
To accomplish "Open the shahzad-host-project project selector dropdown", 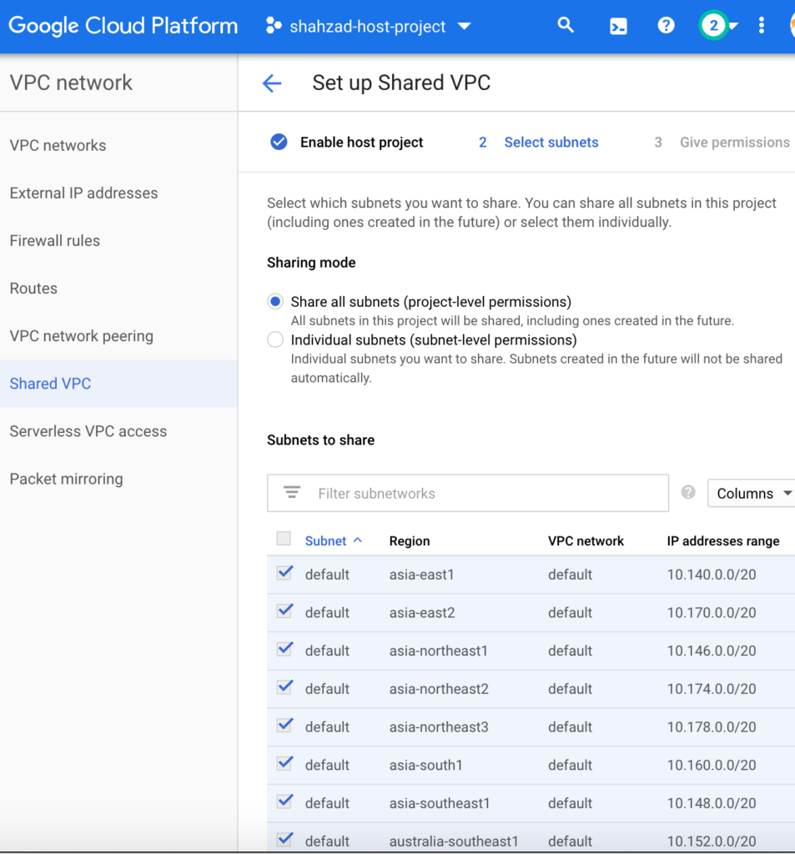I will [x=369, y=26].
